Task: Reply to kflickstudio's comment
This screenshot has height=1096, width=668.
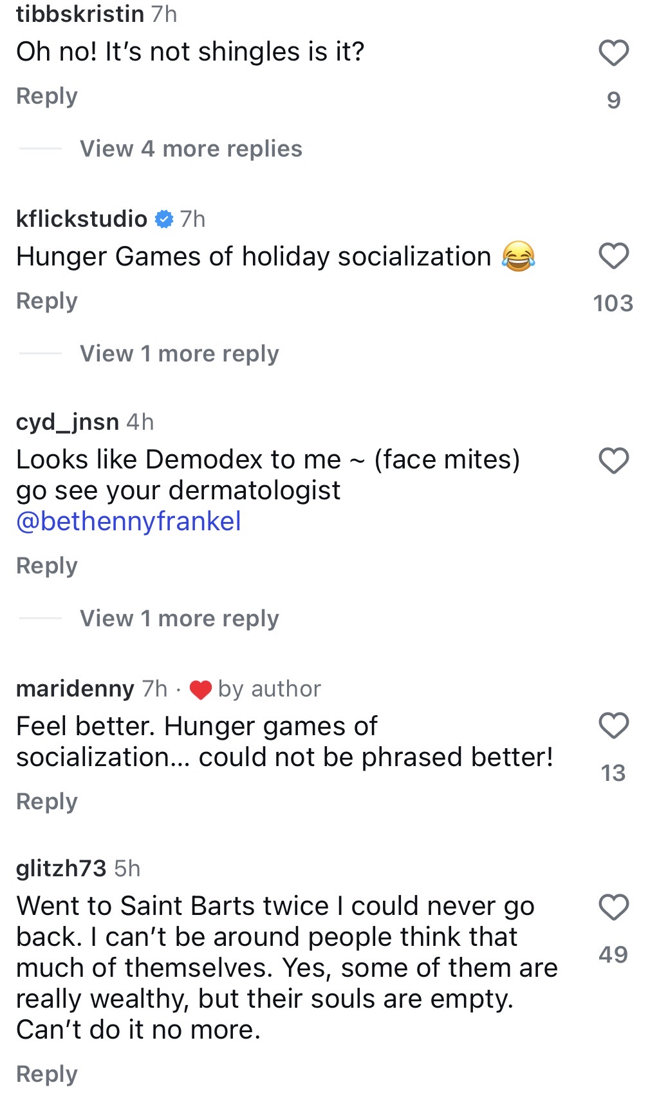Action: coord(46,301)
